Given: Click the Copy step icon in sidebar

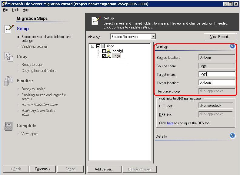Looking at the screenshot, I should click(9, 57).
